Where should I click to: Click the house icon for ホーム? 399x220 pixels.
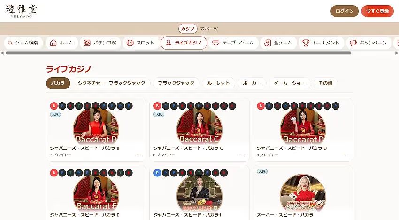pyautogui.click(x=53, y=43)
